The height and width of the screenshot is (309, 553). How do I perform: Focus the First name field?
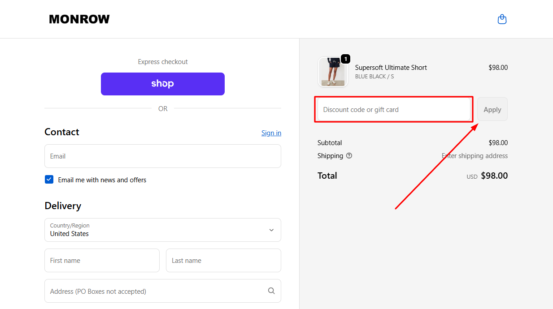[102, 261]
